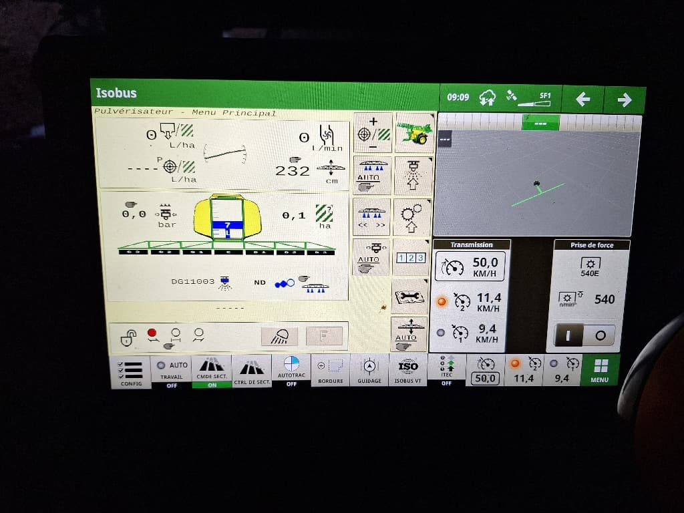Viewport: 684px width, 513px height.
Task: Toggle AUTOTRAC steering
Action: coord(291,371)
